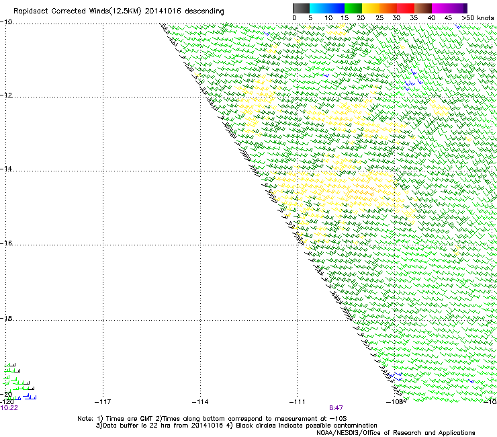
Task: Click the cyan 5-10 knots color segment
Action: coord(318,8)
